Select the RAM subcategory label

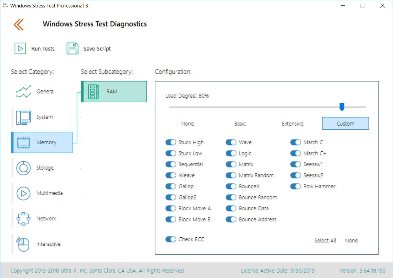112,92
